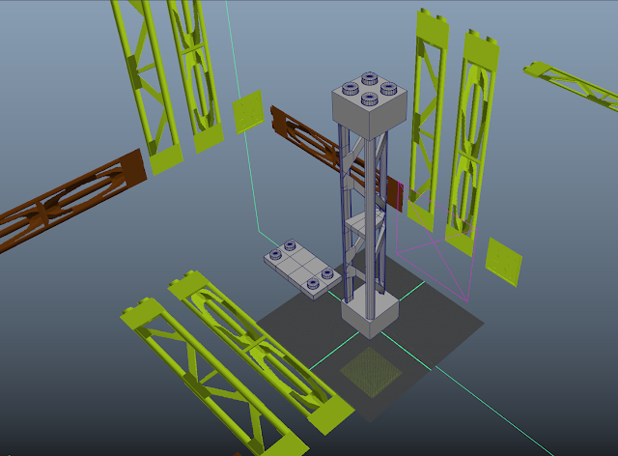Select the small green square panel at the right
The height and width of the screenshot is (456, 618).
click(x=503, y=262)
